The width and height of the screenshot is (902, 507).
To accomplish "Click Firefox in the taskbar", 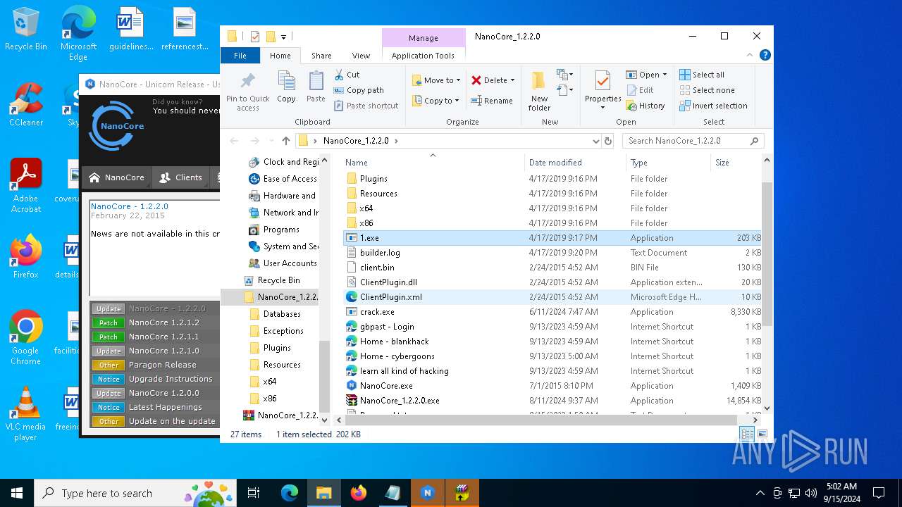I will [x=359, y=493].
